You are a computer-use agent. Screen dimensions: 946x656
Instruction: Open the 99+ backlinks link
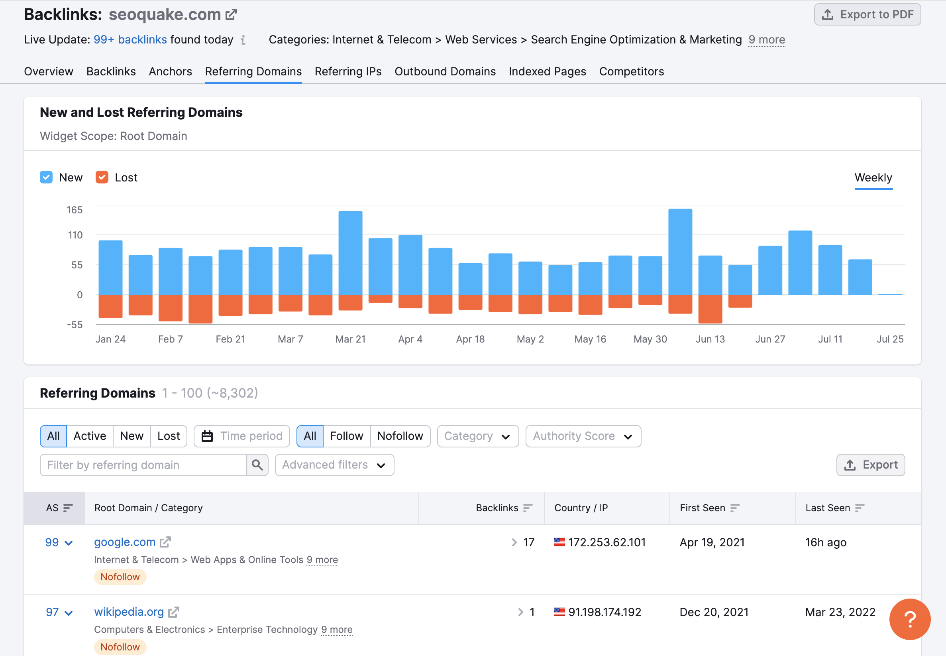[x=130, y=40]
